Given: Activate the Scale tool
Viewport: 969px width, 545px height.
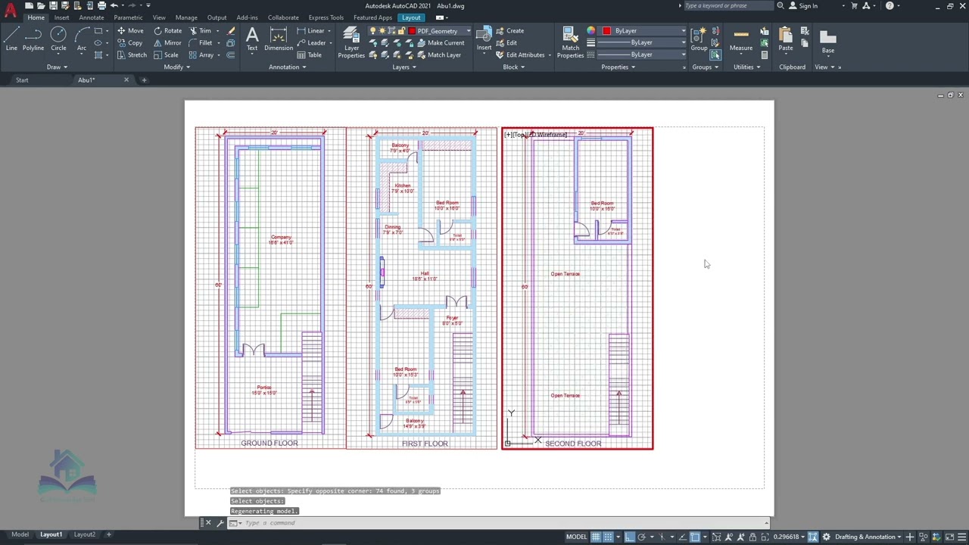Looking at the screenshot, I should pos(166,55).
